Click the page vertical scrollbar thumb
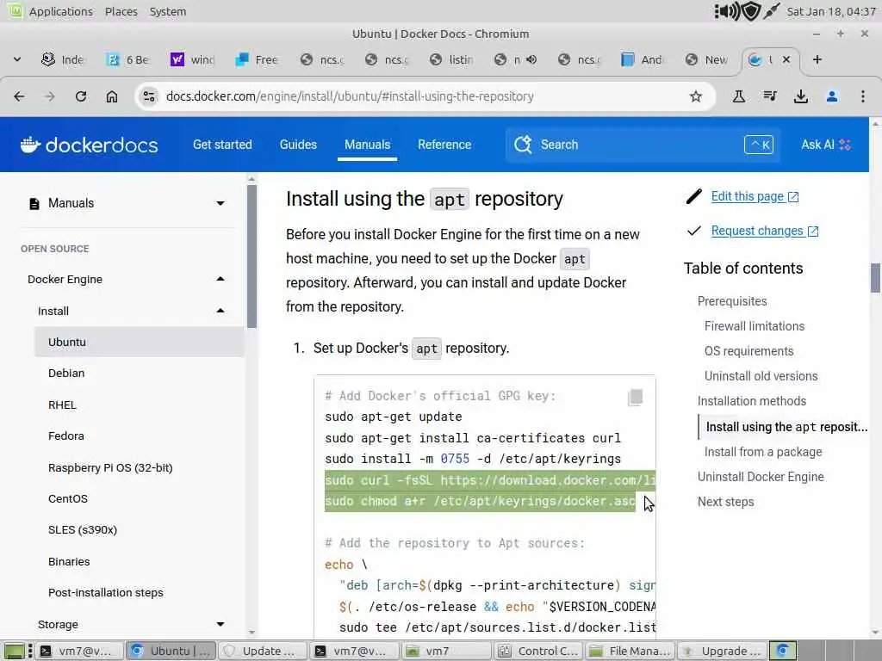882x661 pixels. tap(875, 278)
